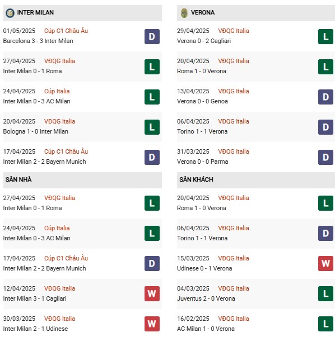Image resolution: width=335 pixels, height=337 pixels.
Task: Select the W badge for Udinese 0-1 Verona
Action: point(325,263)
